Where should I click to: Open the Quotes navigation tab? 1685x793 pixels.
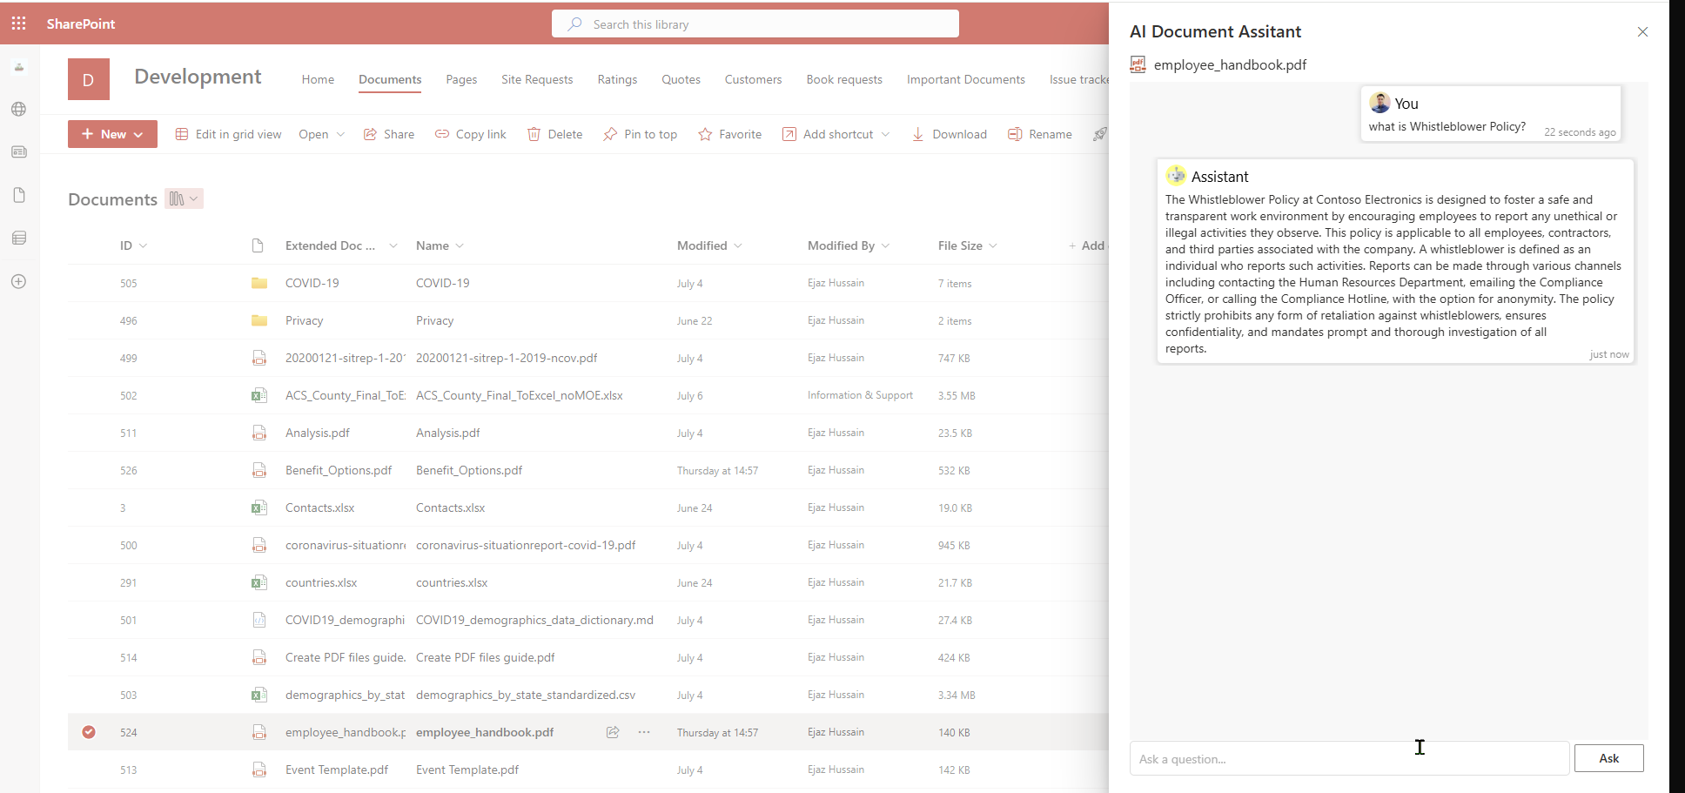pyautogui.click(x=681, y=79)
